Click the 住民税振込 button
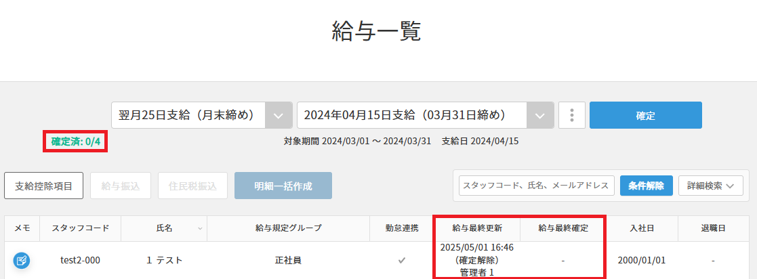The image size is (757, 279). click(192, 186)
